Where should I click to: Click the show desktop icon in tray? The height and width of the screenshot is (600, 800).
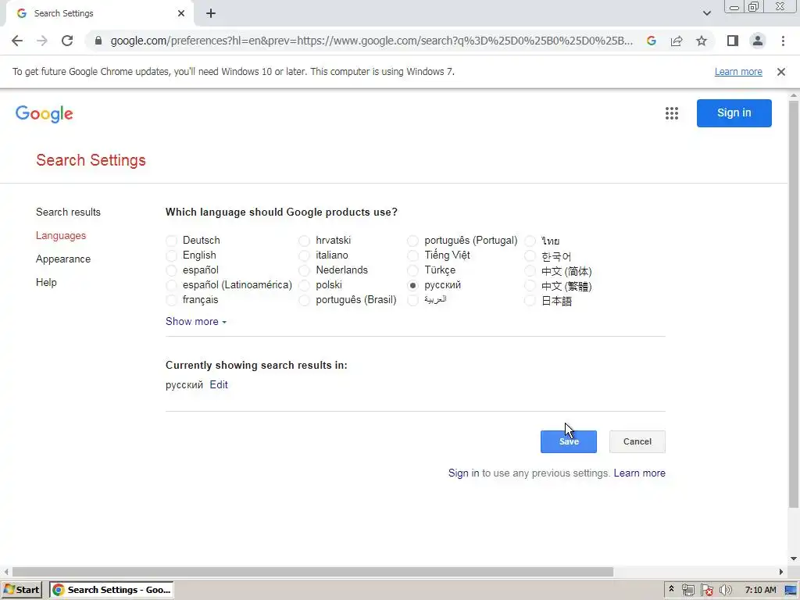click(791, 590)
